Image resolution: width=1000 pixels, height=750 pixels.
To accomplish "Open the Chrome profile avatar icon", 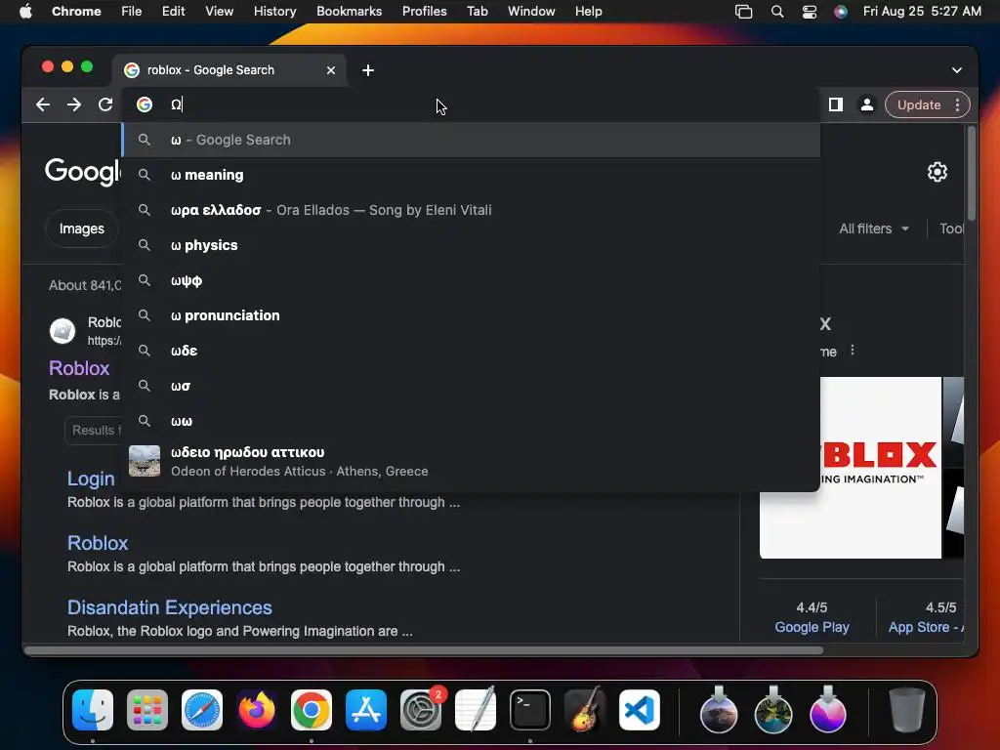I will point(867,104).
